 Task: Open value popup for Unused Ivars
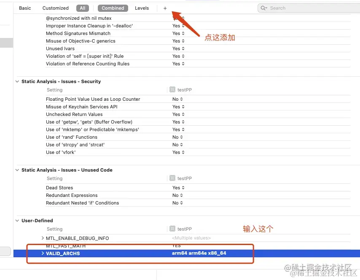point(178,48)
